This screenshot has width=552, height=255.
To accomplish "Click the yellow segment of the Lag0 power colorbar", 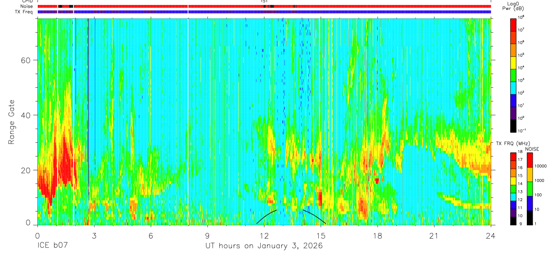I will tap(513, 63).
